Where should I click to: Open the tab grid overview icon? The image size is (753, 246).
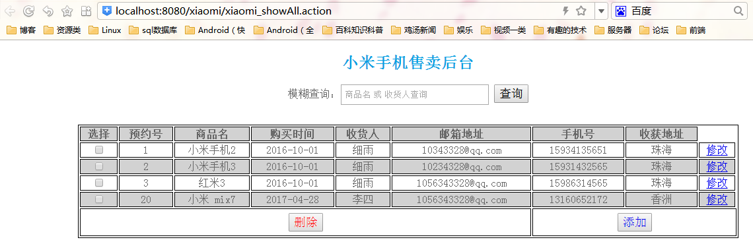click(x=86, y=11)
